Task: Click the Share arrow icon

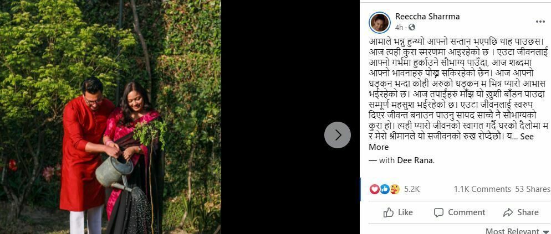Action: pyautogui.click(x=508, y=212)
